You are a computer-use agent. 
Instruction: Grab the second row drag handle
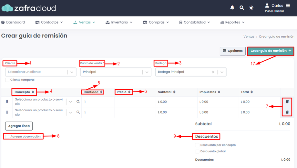pos(7,112)
